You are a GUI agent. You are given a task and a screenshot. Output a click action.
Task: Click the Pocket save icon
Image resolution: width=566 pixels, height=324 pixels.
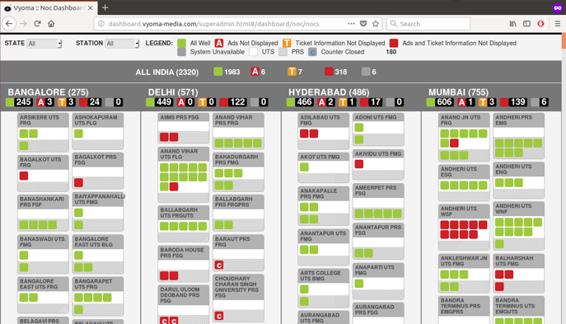point(363,24)
